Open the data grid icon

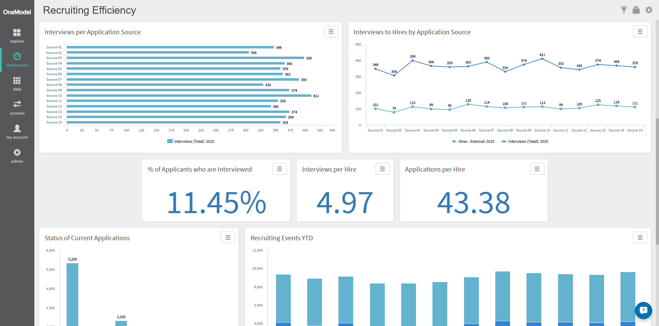[x=17, y=81]
